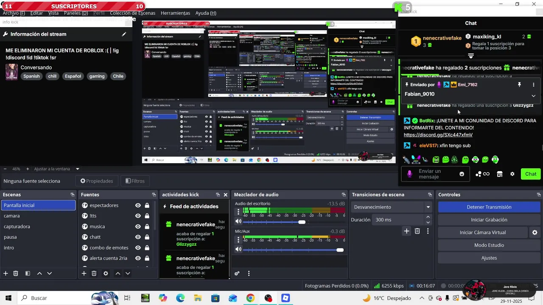Open source properties gear in Fuentes toolbar
This screenshot has height=305, width=543.
[x=106, y=273]
